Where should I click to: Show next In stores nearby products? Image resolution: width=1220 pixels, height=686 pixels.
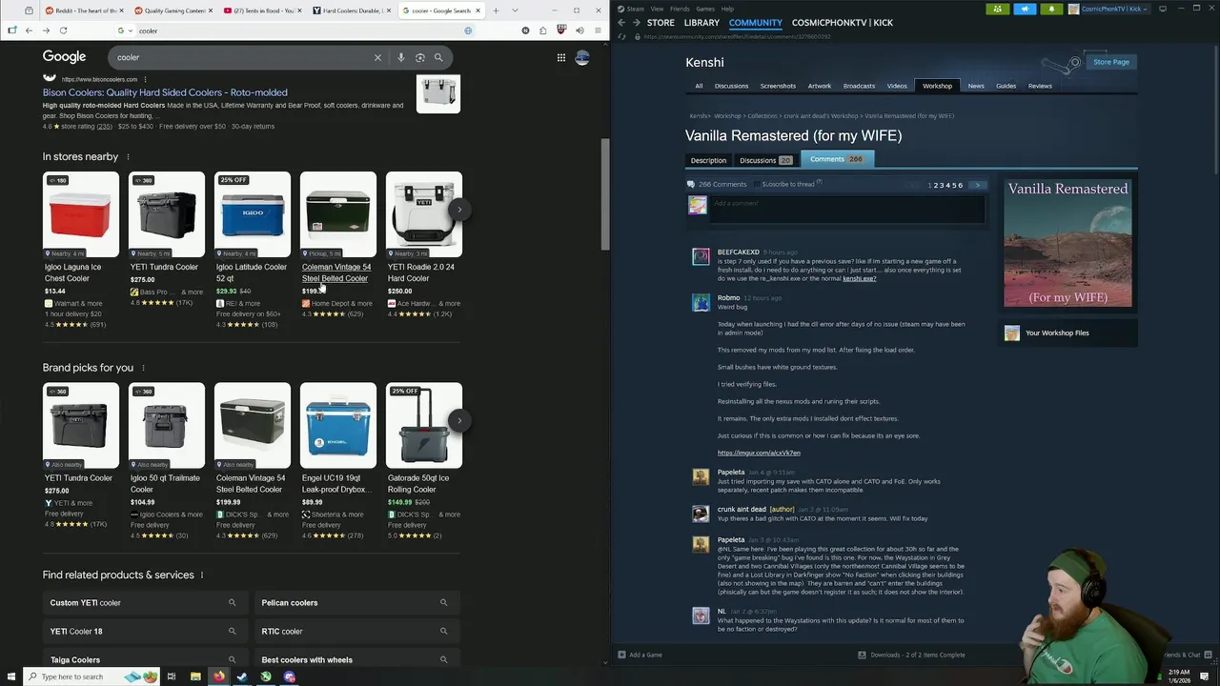[x=459, y=210]
